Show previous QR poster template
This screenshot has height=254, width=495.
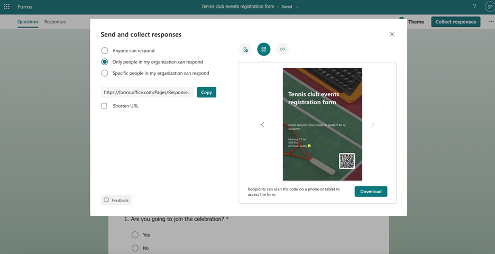pyautogui.click(x=262, y=124)
